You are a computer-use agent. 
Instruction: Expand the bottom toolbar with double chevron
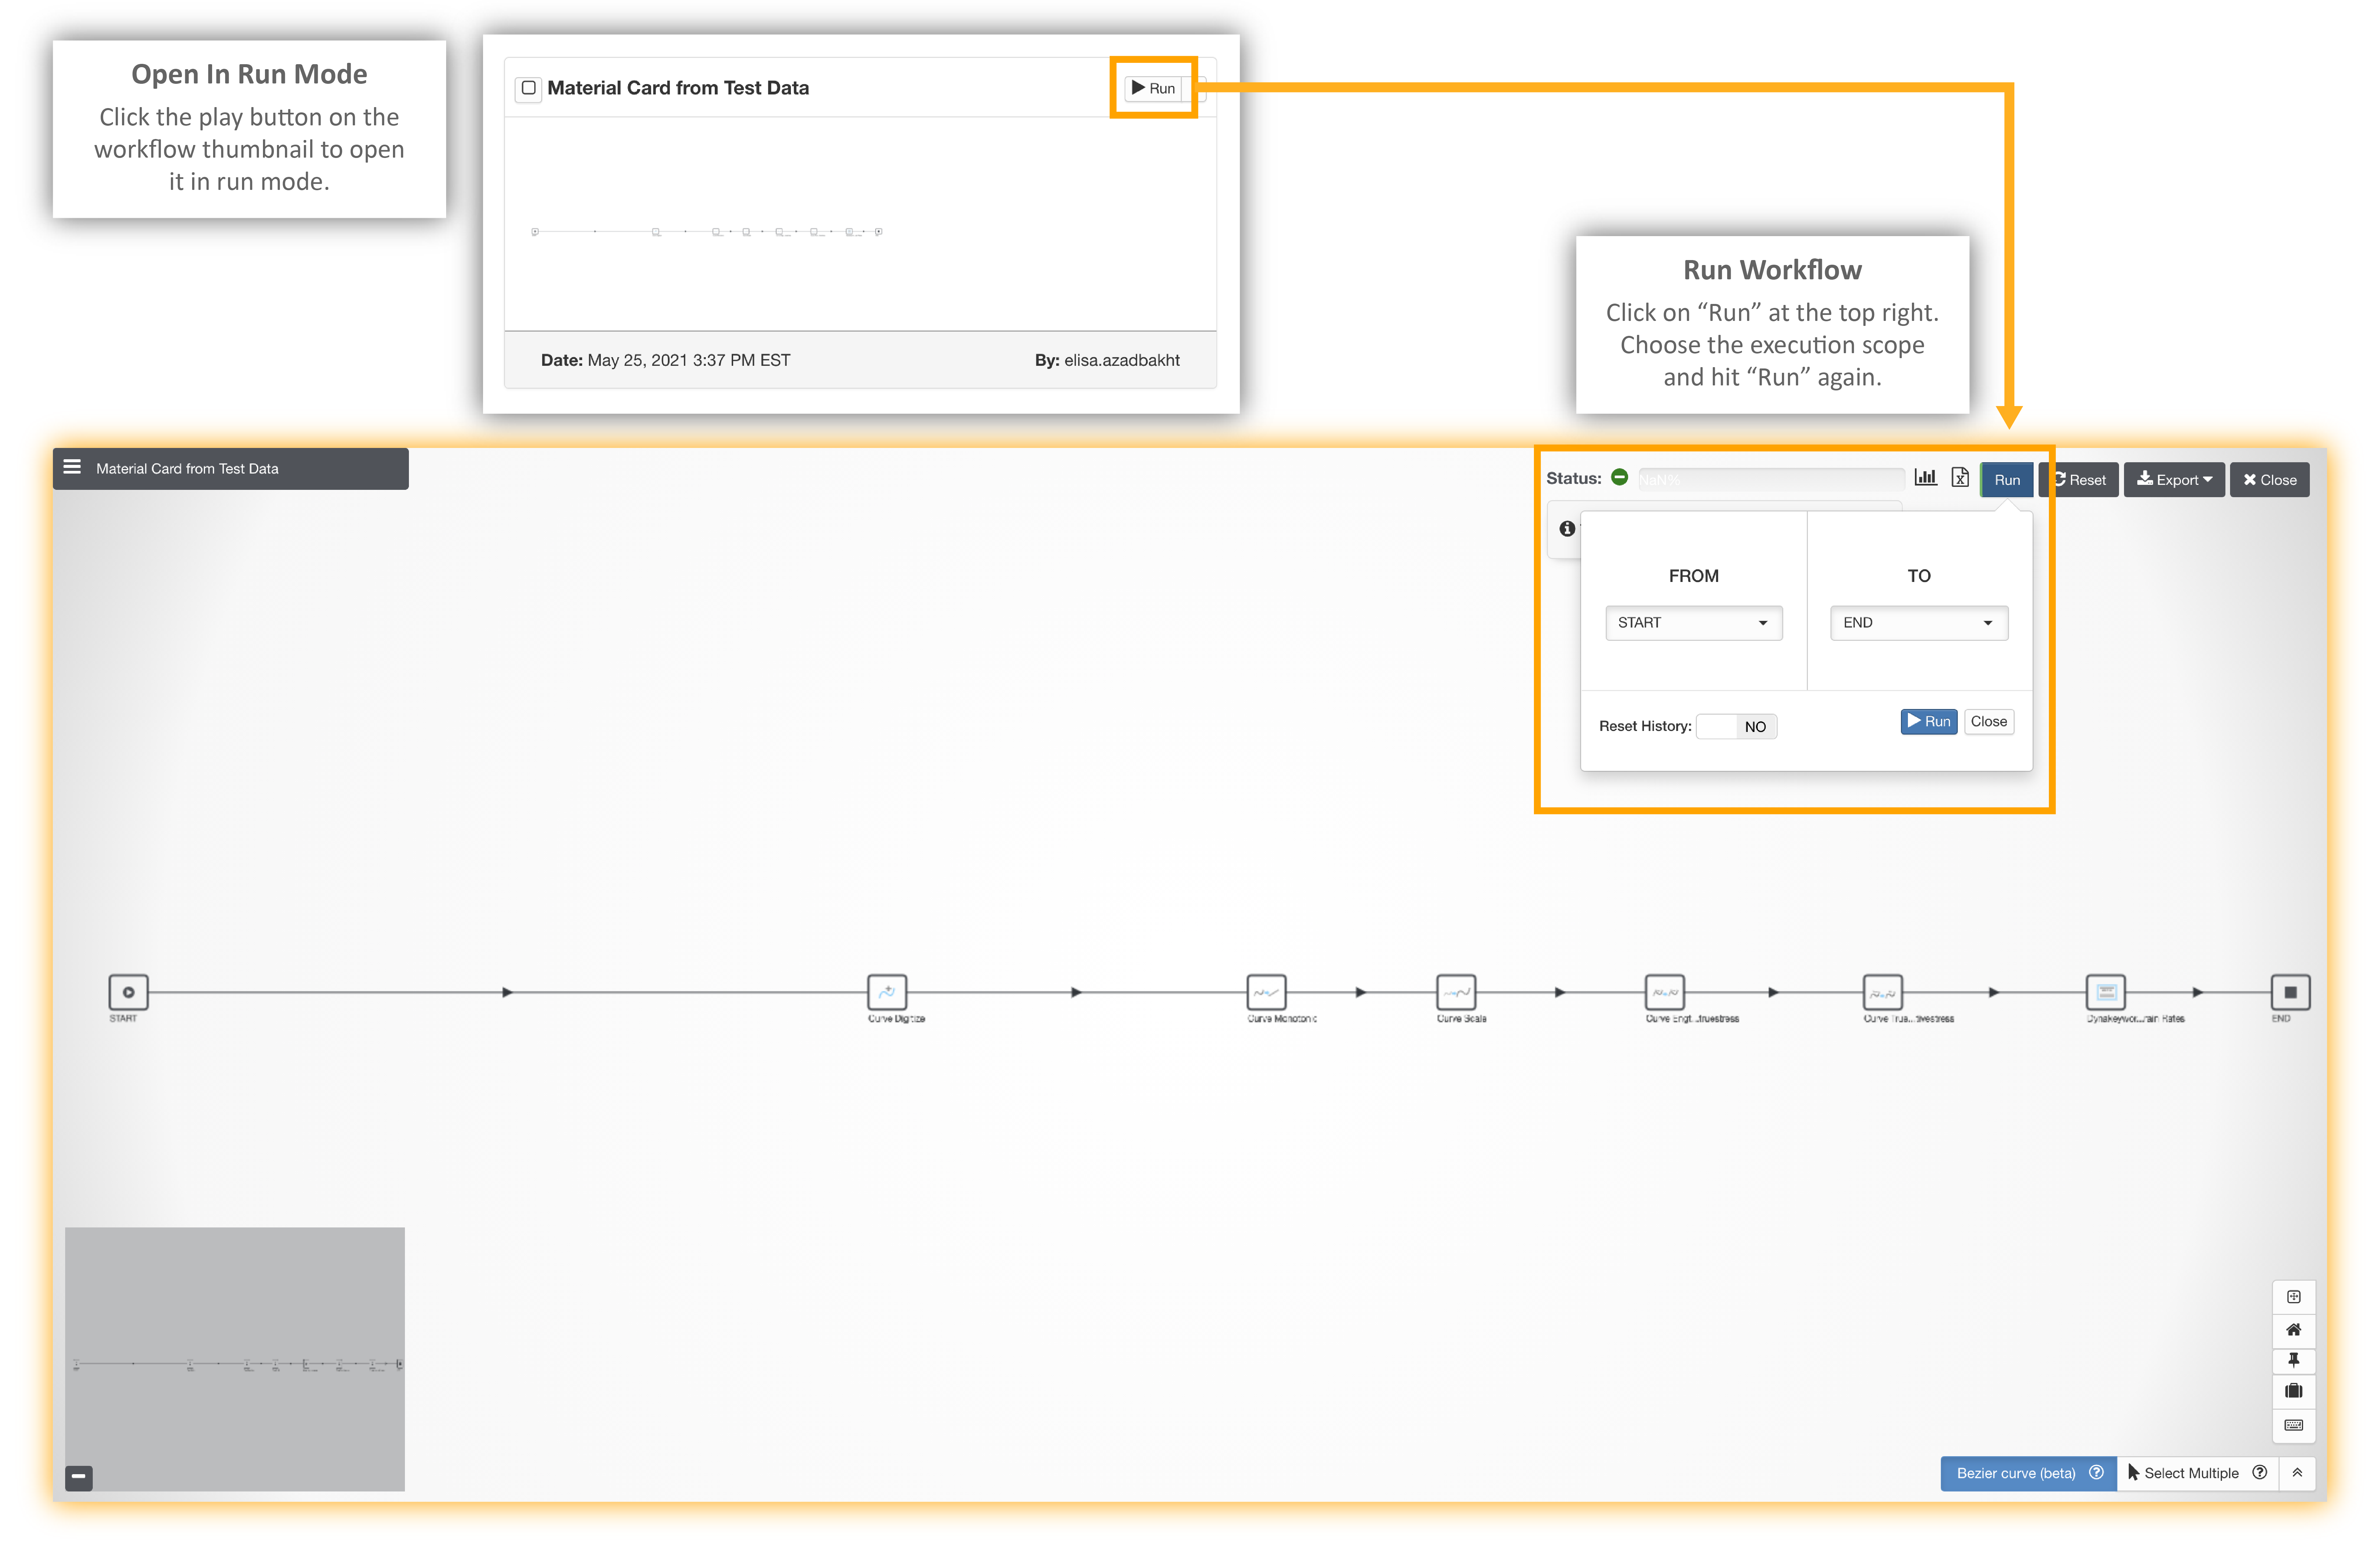(x=2297, y=1473)
